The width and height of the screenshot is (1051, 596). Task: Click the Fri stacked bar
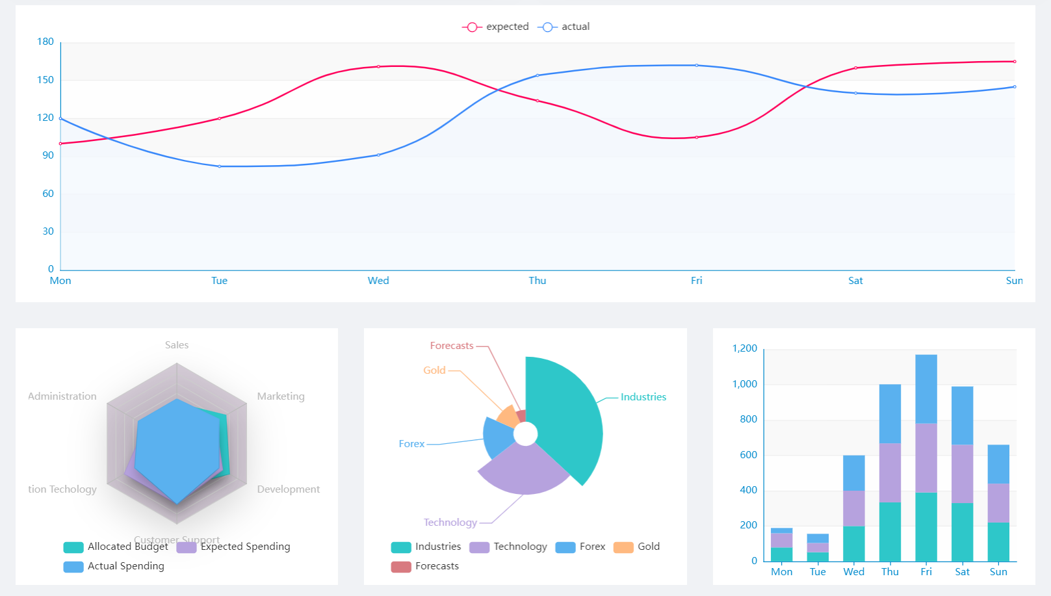[x=926, y=458]
